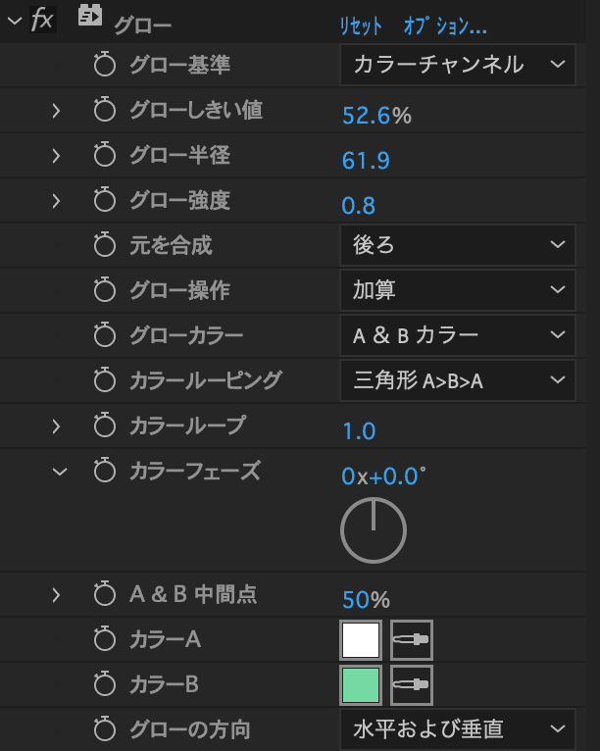
Task: Toggle the fx switch for the グロー effect
Action: (x=42, y=20)
